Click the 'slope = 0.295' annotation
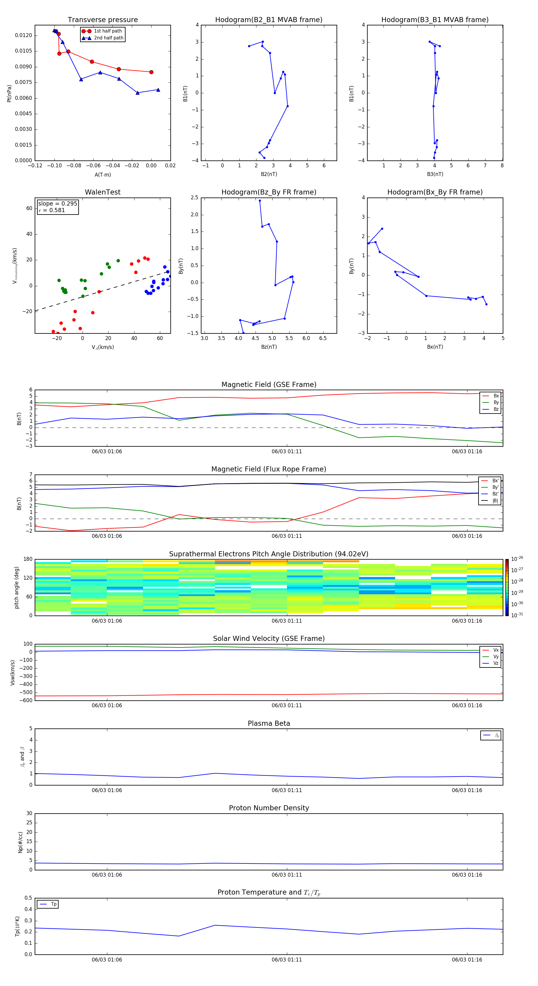Viewport: 538px width, 986px height. 58,204
